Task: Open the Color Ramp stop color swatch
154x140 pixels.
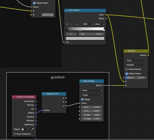Action: 85,39
